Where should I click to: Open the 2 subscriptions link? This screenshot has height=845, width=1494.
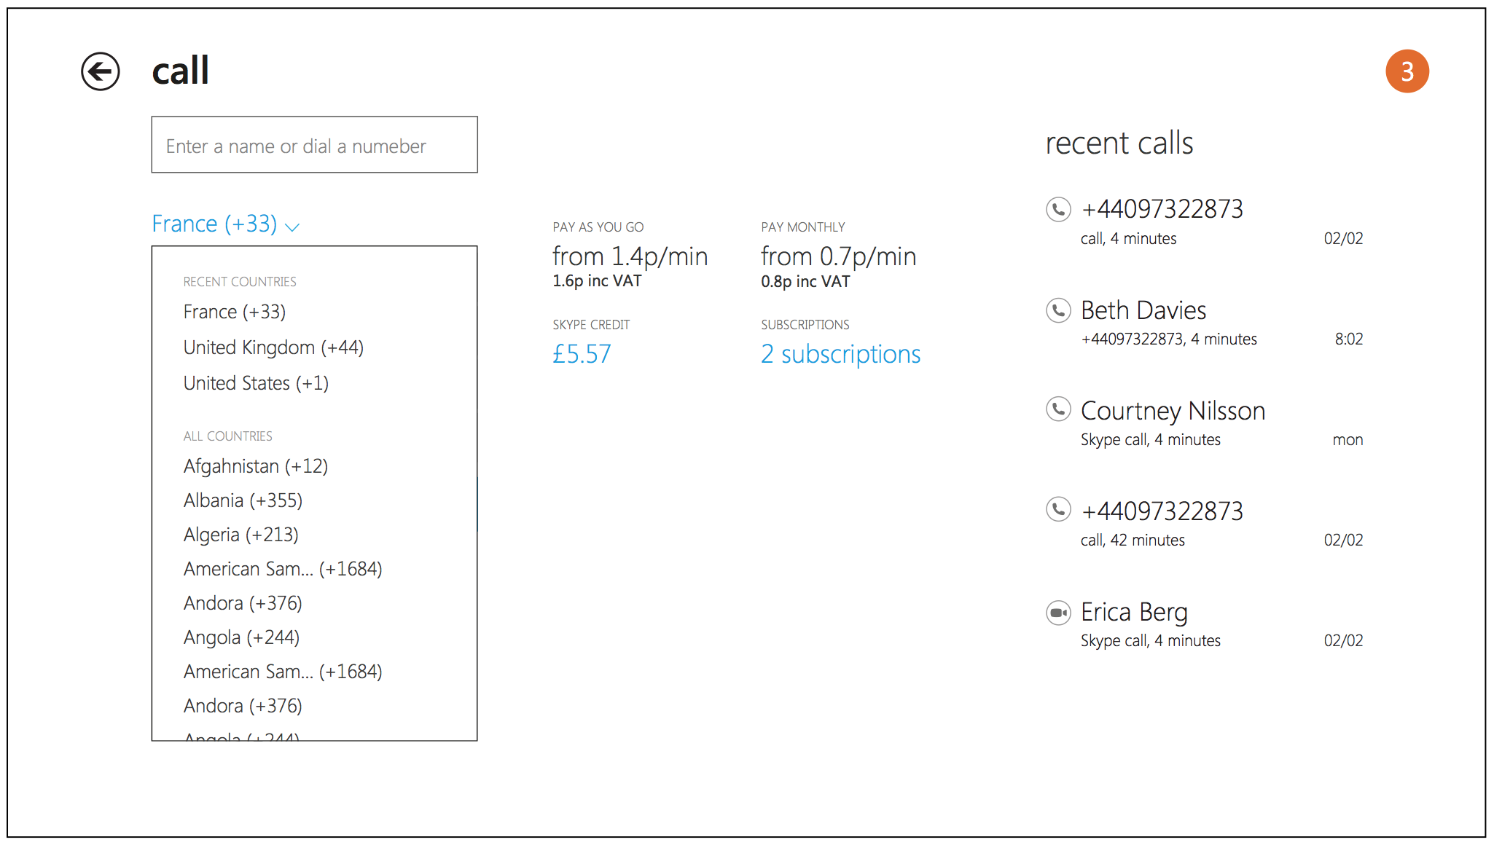[x=840, y=354]
